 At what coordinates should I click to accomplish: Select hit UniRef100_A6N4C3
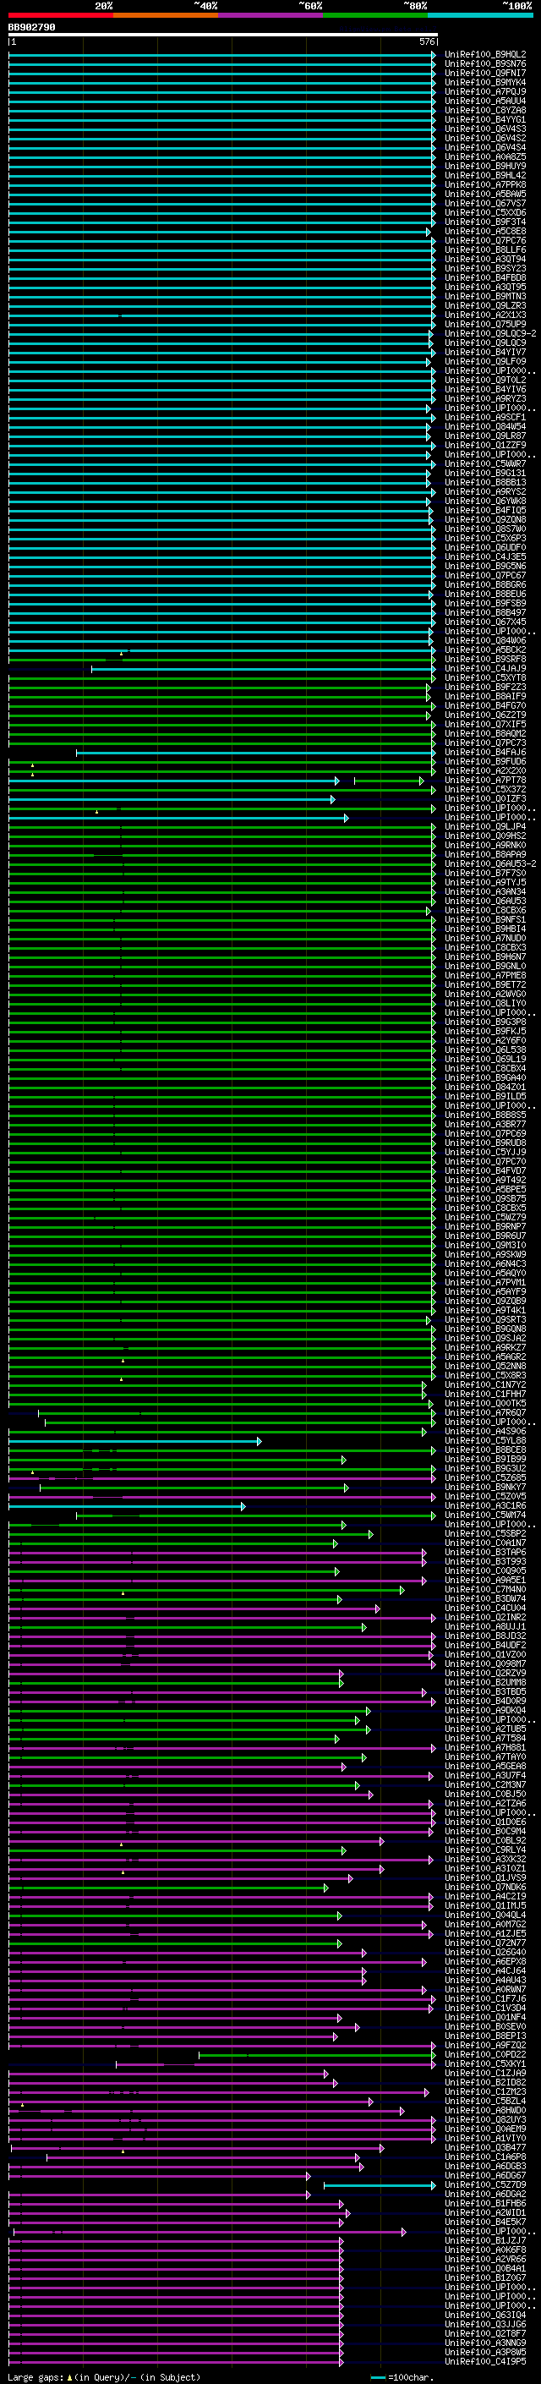click(485, 1264)
